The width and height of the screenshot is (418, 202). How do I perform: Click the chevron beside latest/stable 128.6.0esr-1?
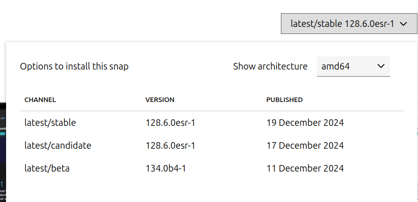[x=403, y=24]
